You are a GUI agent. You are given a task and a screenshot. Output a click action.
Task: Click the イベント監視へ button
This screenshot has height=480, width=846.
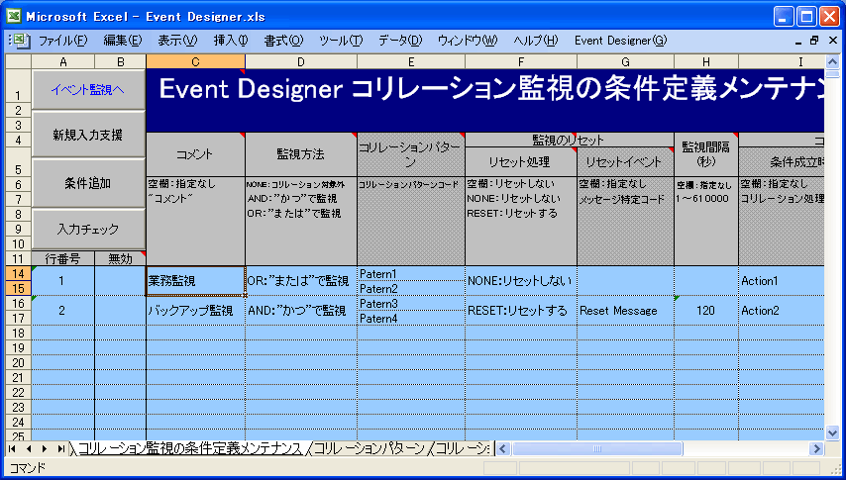point(88,89)
